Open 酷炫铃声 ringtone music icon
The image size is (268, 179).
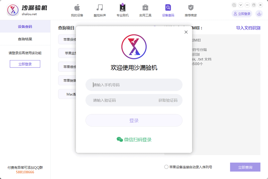point(99,8)
